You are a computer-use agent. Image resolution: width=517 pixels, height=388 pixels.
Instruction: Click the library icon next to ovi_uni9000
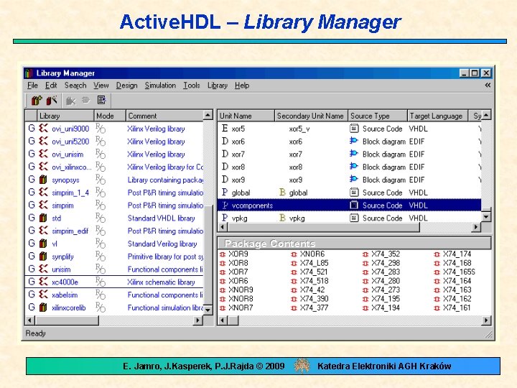(43, 129)
